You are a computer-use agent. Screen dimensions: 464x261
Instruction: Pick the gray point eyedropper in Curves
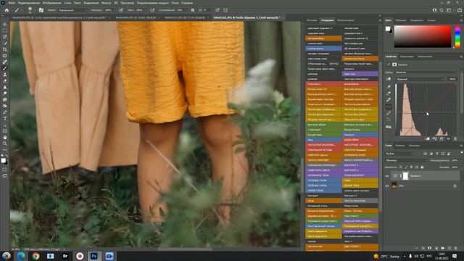(389, 94)
